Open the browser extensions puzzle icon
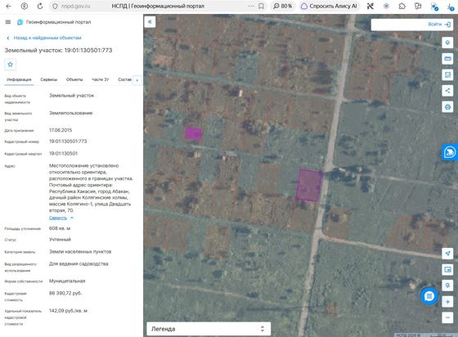458x337 pixels. 402,6
